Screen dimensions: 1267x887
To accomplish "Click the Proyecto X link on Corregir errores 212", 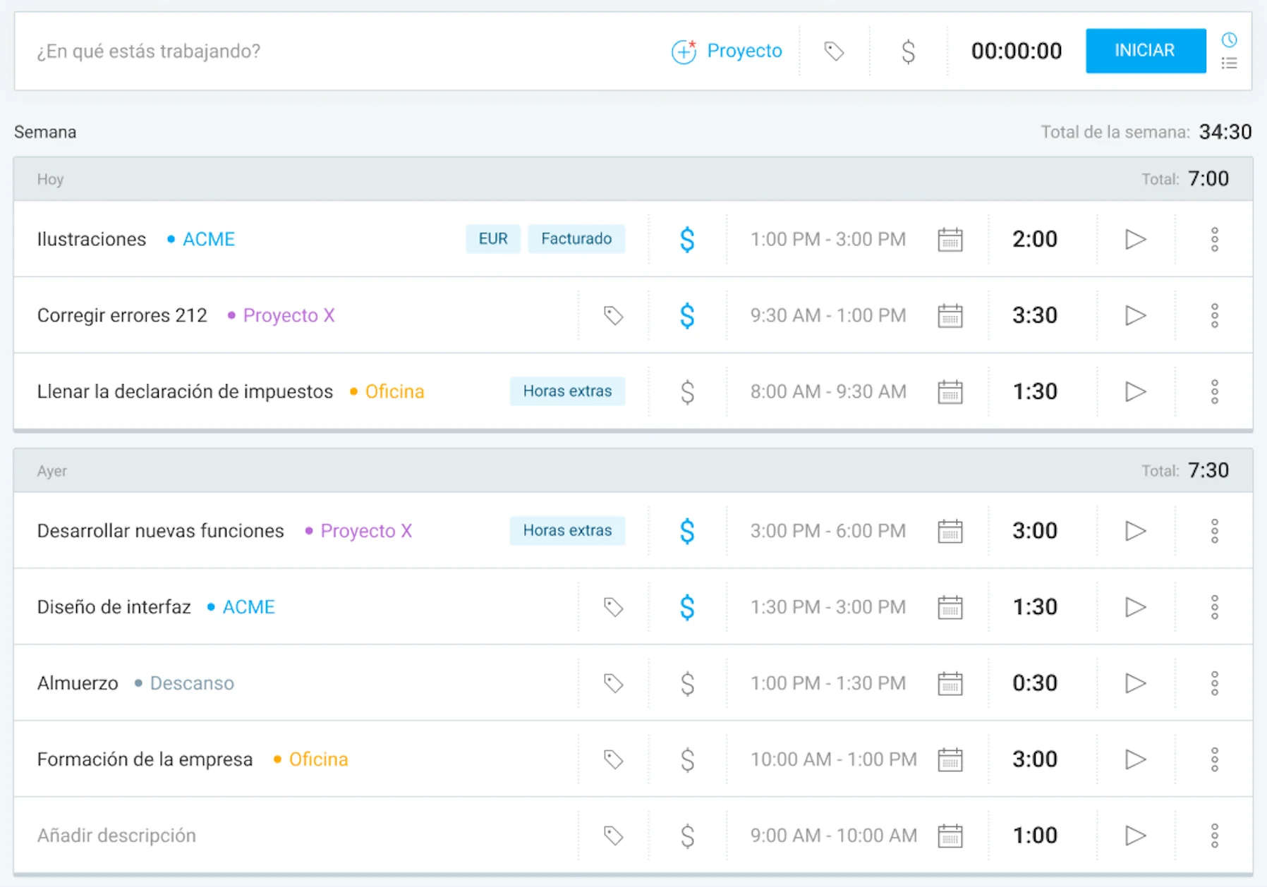I will pyautogui.click(x=289, y=315).
